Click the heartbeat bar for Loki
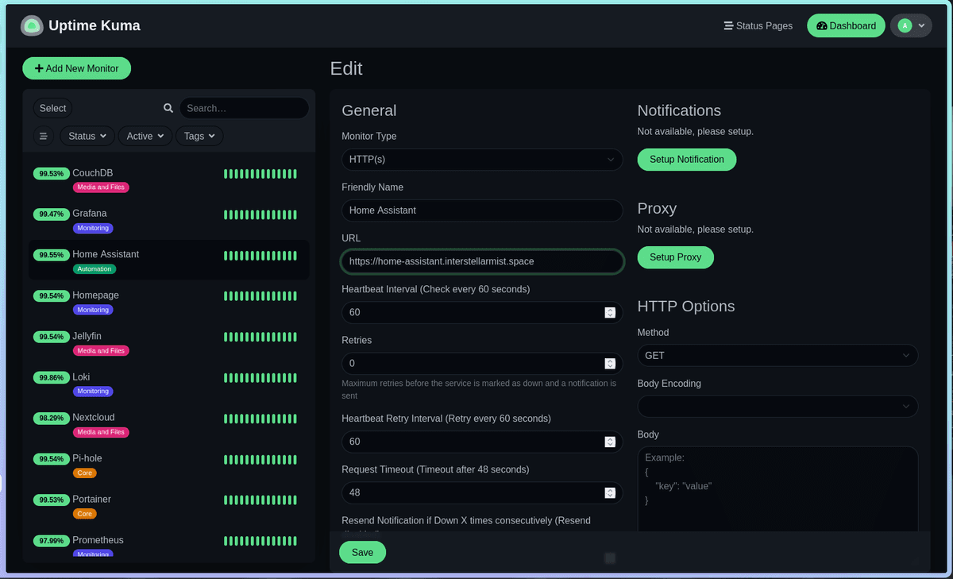This screenshot has width=953, height=579. pos(260,378)
